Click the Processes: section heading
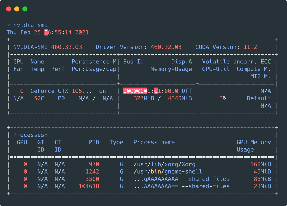The width and height of the screenshot is (287, 206). [x=30, y=135]
